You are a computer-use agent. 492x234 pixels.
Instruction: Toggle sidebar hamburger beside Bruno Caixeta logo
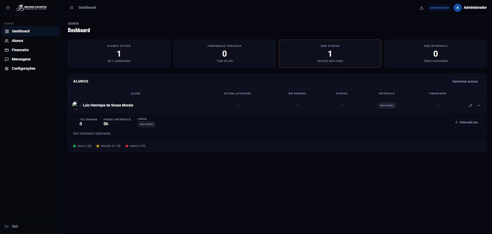(8, 8)
